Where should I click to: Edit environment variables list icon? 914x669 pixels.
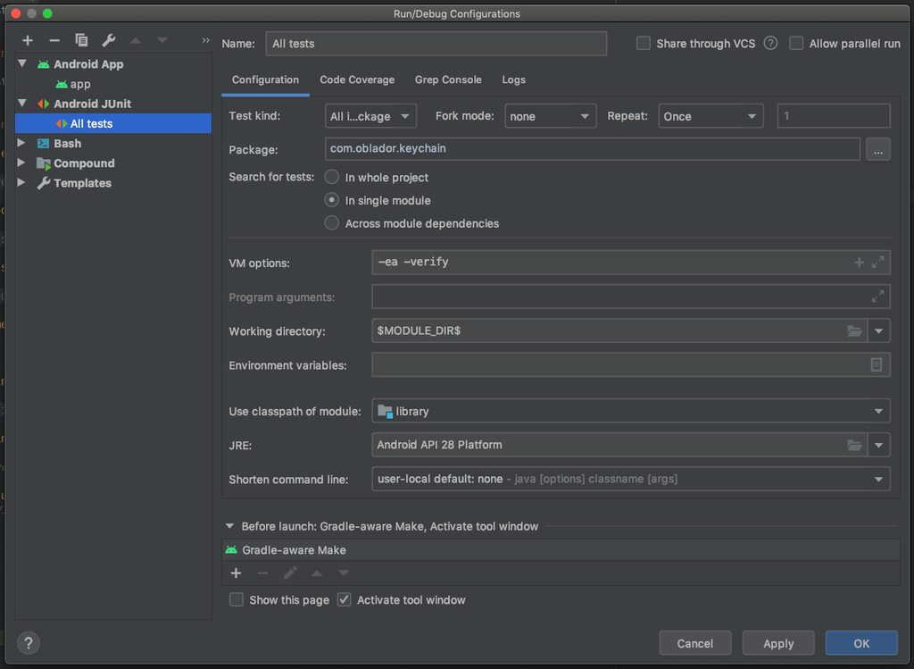tap(877, 364)
